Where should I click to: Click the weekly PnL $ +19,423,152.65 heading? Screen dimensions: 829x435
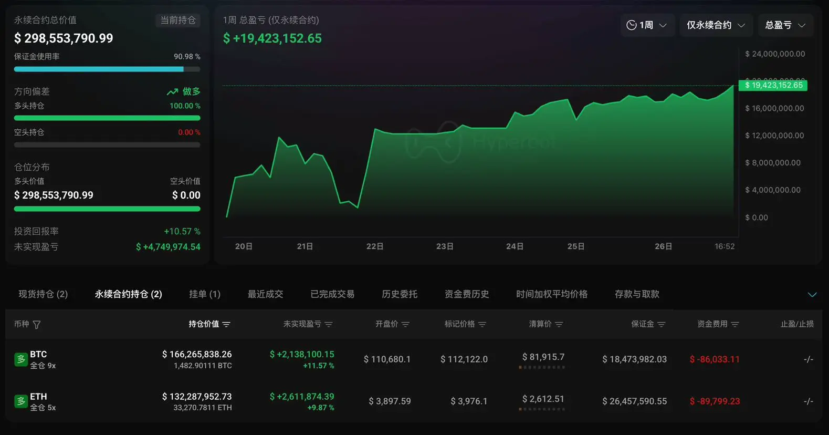point(272,38)
